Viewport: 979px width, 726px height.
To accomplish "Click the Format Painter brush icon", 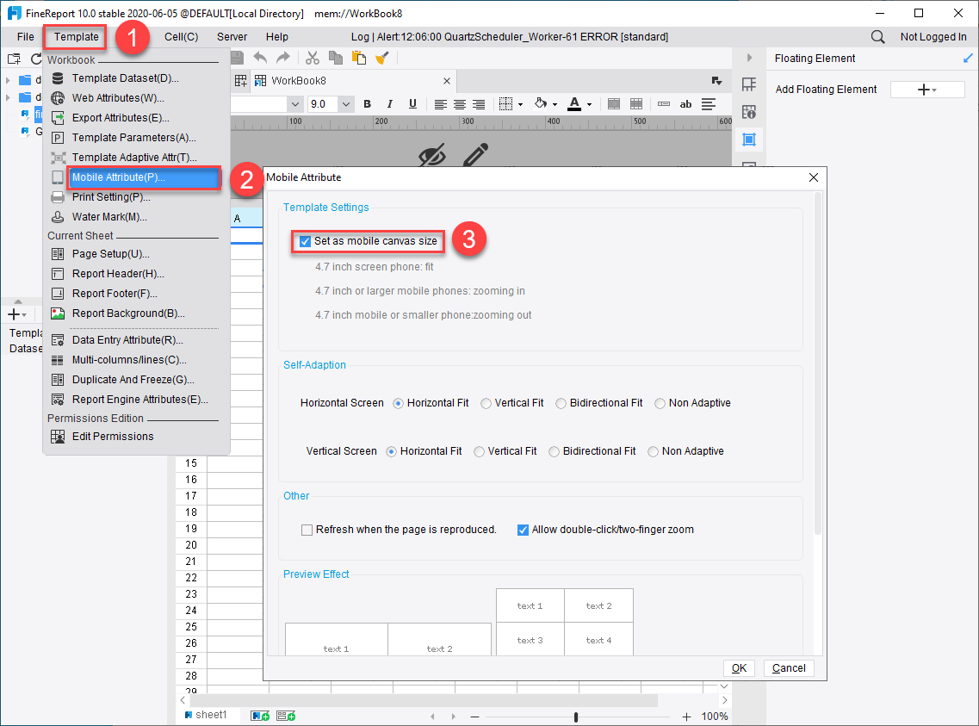I will tap(381, 58).
